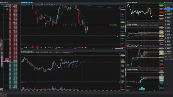The height and width of the screenshot is (97, 173).
Task: Jump to latest bar on FUNUSDT 1H chart
Action: pyautogui.click(x=158, y=49)
